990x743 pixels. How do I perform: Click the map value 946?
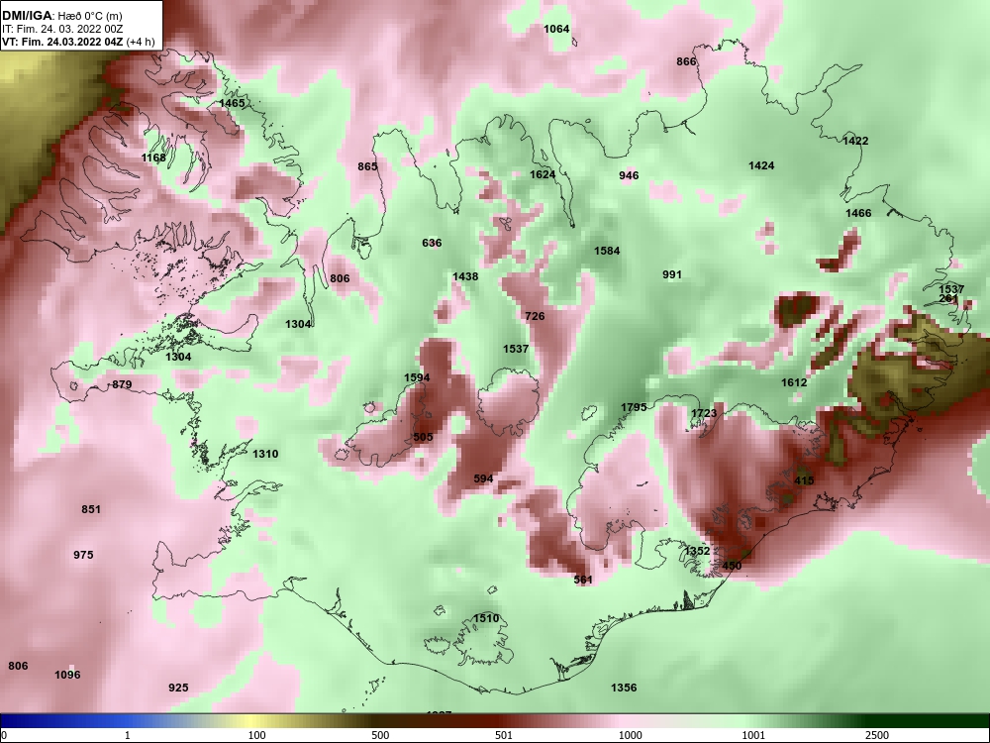629,175
